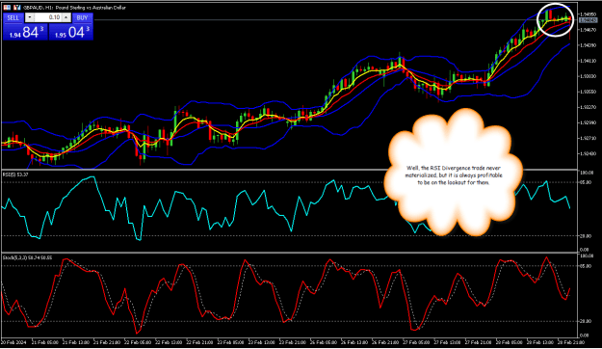Screen dimensions: 602x349
Task: Click the SELL button in one-click trading panel
Action: click(13, 17)
